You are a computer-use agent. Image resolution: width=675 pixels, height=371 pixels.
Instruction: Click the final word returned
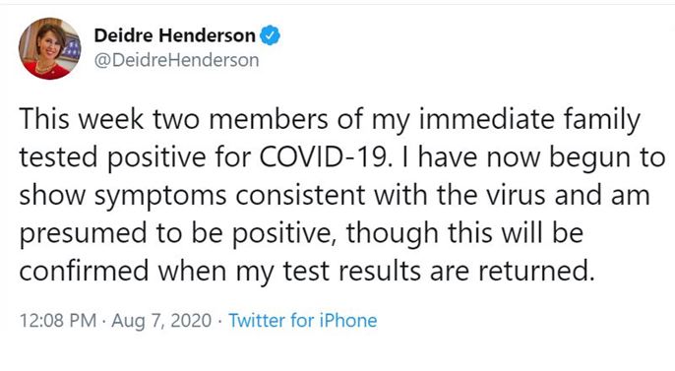(536, 272)
